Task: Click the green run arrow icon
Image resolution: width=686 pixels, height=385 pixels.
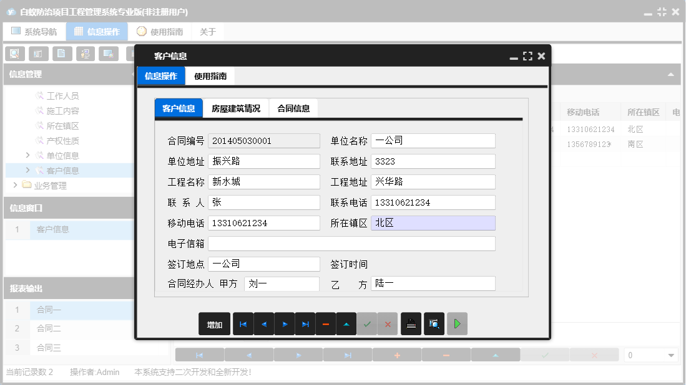Action: [457, 323]
